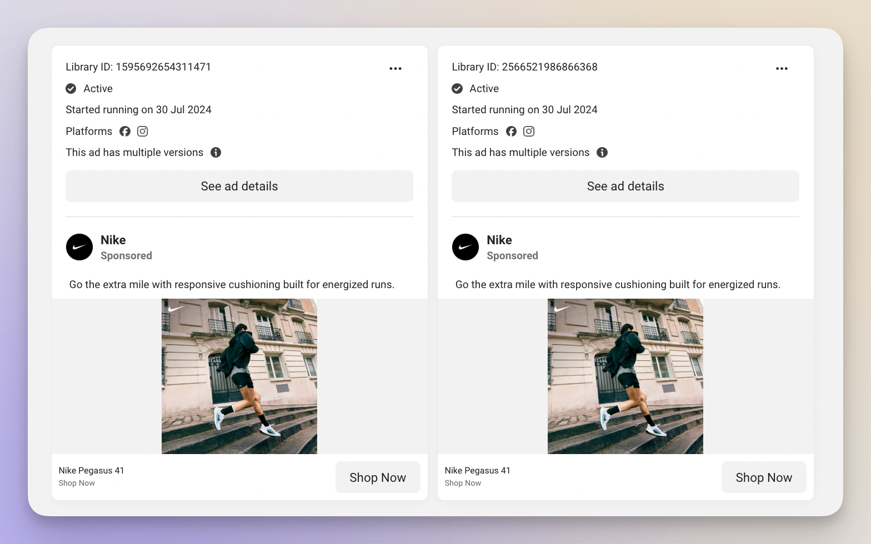Screen dimensions: 871x544
Task: Click Sponsored label on ad 1595692654311471
Action: click(x=126, y=256)
